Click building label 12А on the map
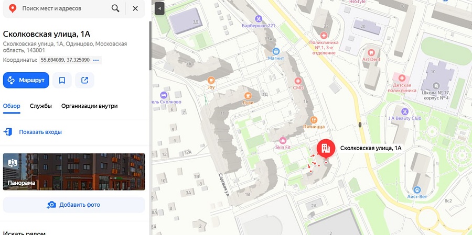The height and width of the screenshot is (235, 472). [x=188, y=152]
